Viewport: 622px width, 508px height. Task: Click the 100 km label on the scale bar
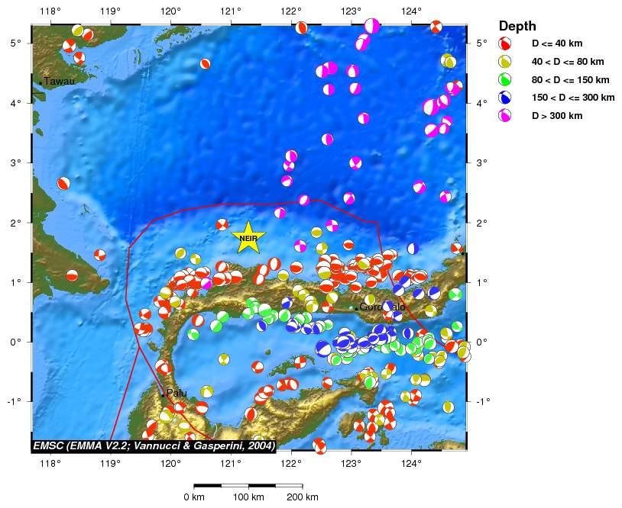click(250, 497)
